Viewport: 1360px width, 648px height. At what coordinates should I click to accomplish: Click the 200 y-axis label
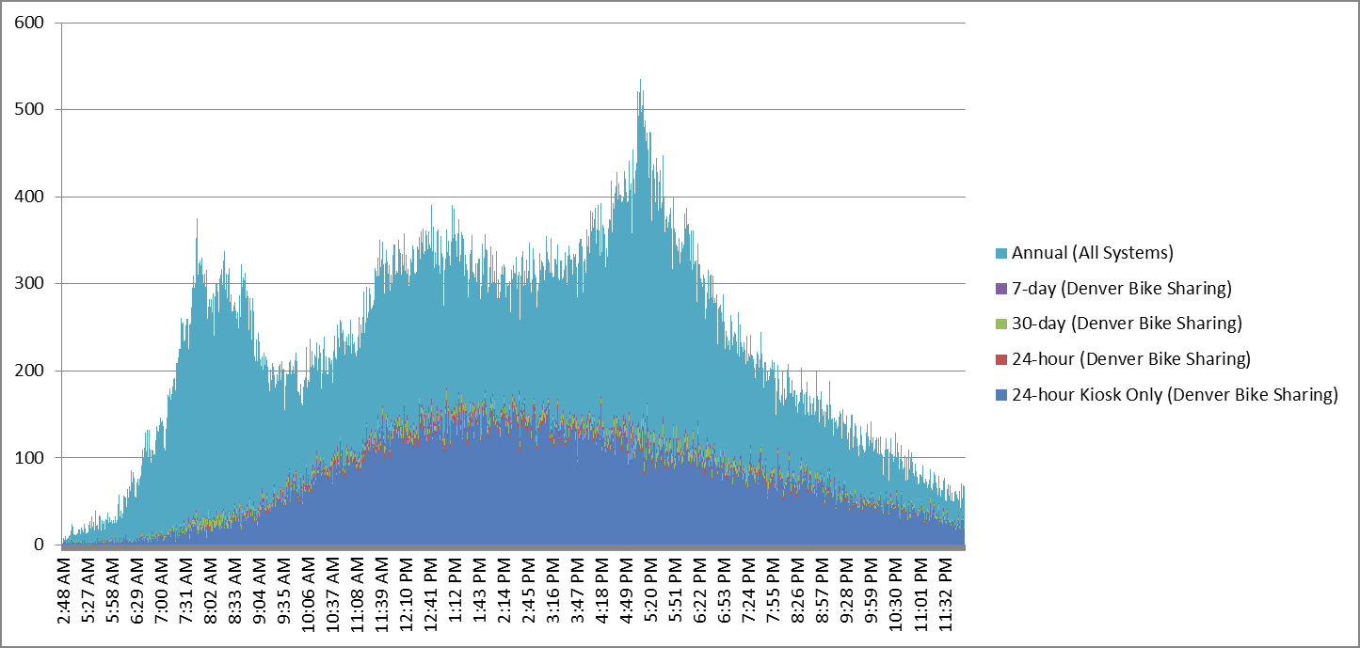coord(29,371)
